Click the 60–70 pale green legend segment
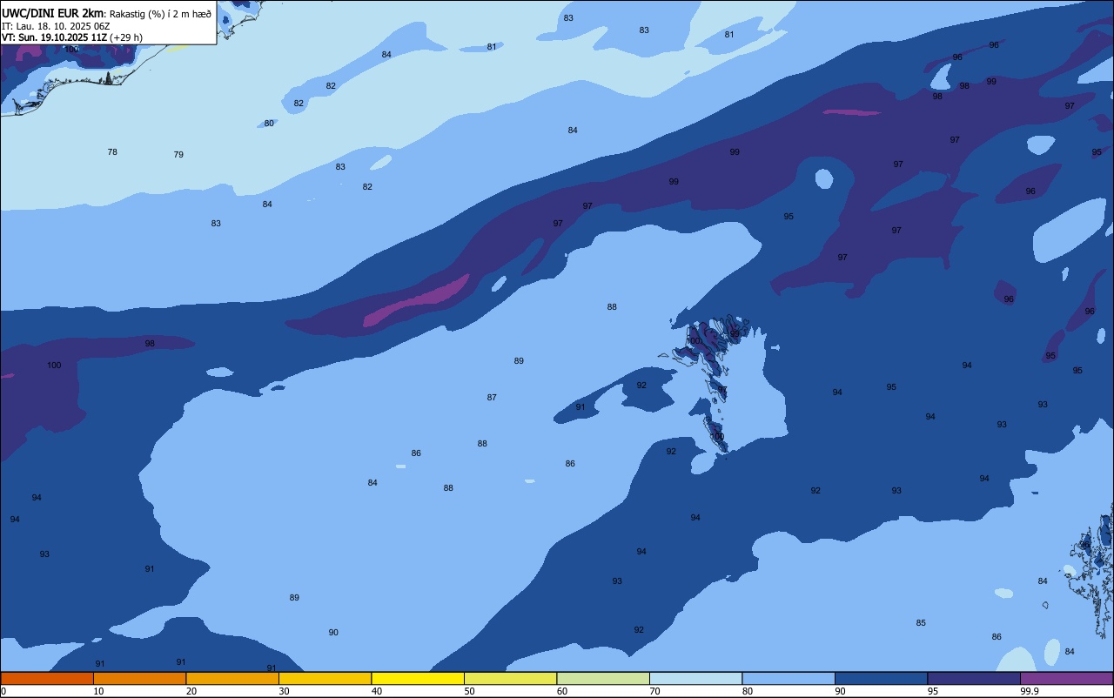 pyautogui.click(x=603, y=678)
